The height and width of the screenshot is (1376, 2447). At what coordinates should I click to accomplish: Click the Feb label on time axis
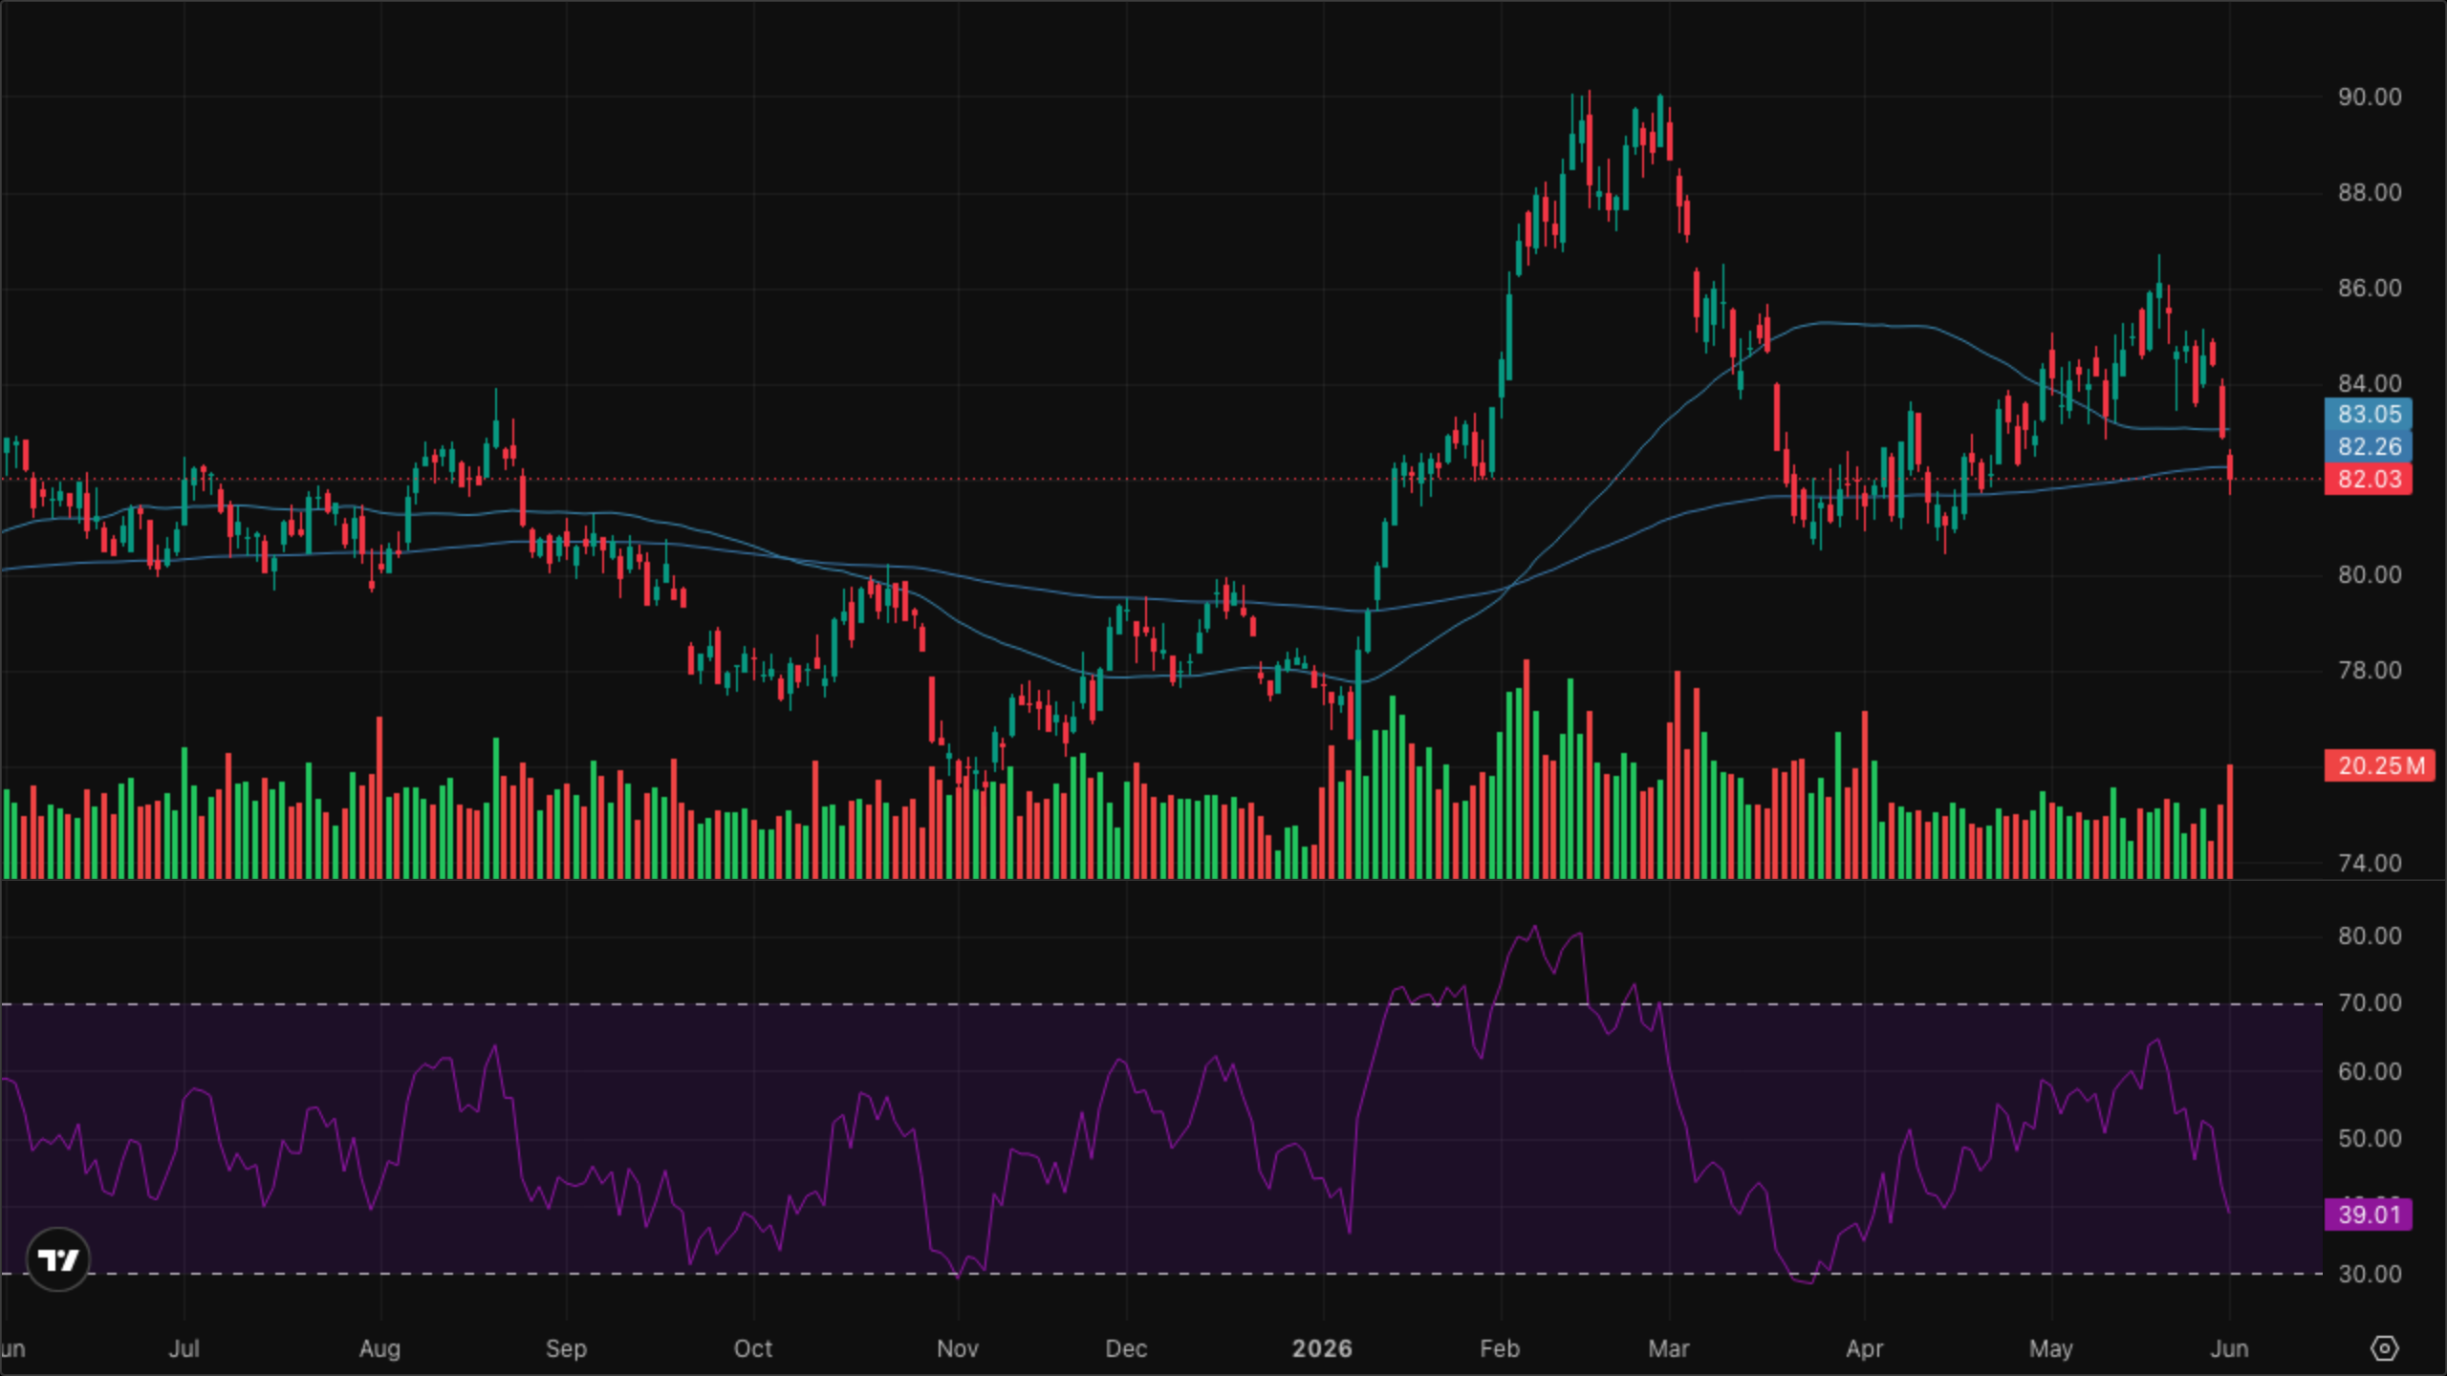(x=1500, y=1348)
